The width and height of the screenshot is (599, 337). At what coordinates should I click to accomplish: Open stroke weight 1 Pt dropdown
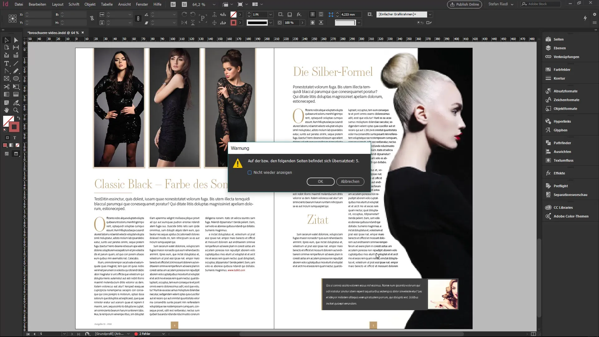click(270, 14)
